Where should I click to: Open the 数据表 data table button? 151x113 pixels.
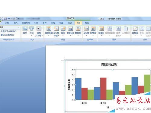coord(78,31)
